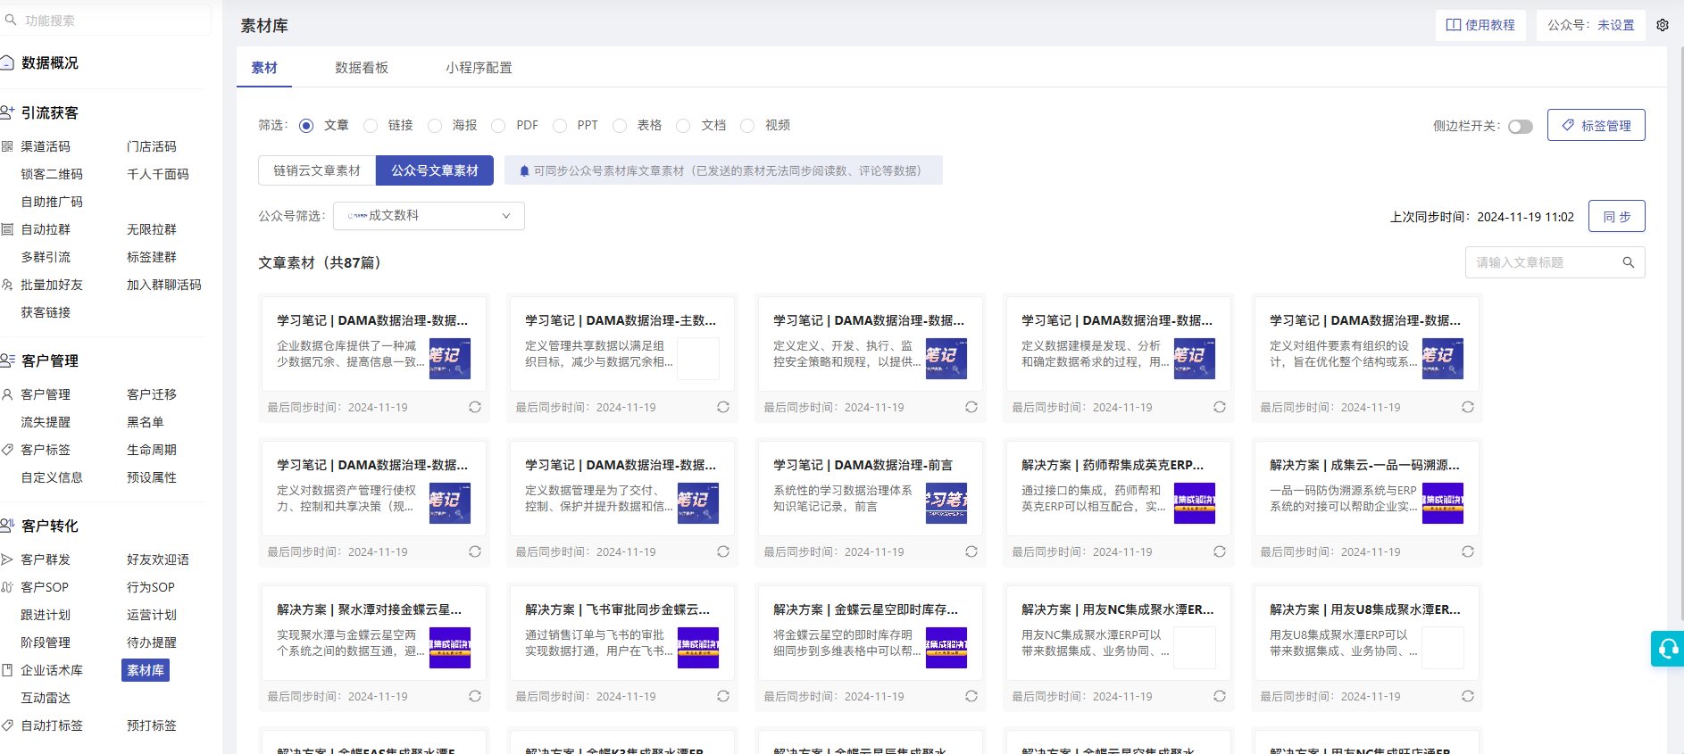Click the title 解决方案 | 飞书审批同步金蝶云
1684x754 pixels.
(x=617, y=609)
